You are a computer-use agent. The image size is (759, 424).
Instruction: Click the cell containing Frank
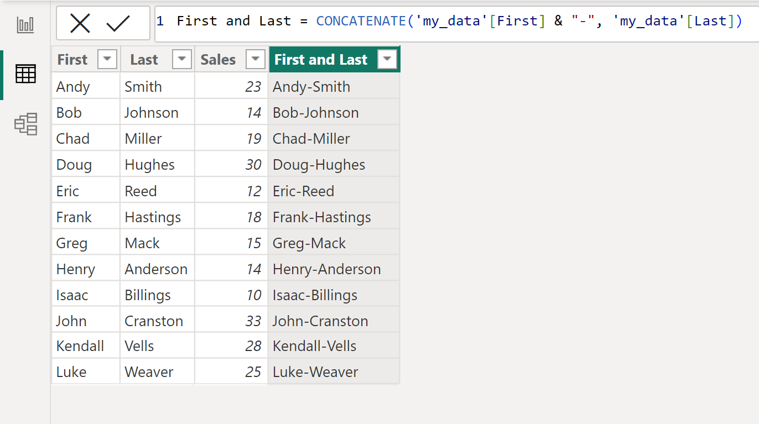click(86, 217)
